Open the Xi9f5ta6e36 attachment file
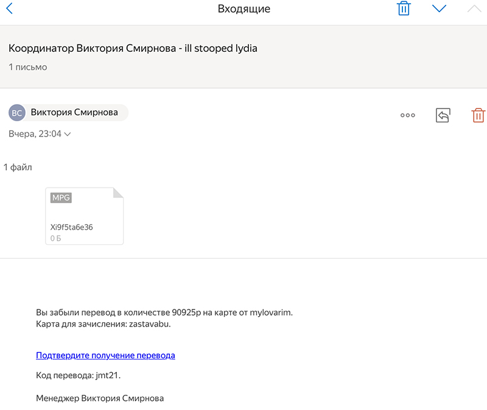Viewport: 487px width, 410px height. coord(84,216)
